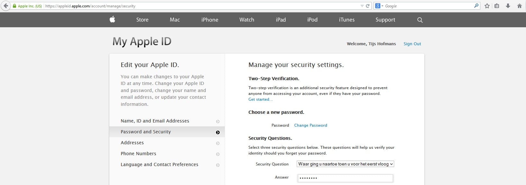This screenshot has width=526, height=185.
Task: Click Get started for two-step verification
Action: click(260, 99)
